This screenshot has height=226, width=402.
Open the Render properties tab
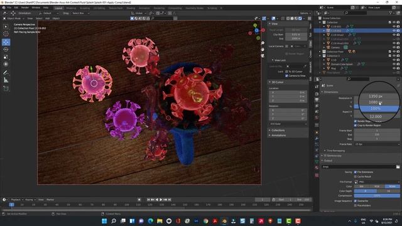(317, 94)
